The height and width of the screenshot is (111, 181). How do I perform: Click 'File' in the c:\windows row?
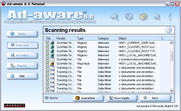click(79, 59)
